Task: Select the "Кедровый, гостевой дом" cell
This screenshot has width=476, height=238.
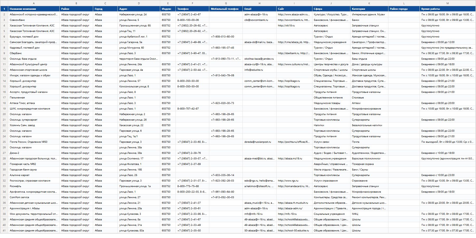Action: pyautogui.click(x=34, y=48)
